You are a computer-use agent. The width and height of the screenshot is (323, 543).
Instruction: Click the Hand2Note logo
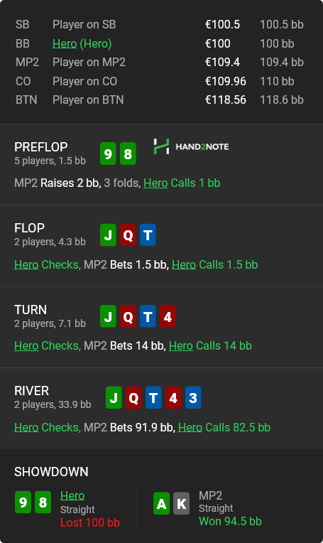pos(191,146)
